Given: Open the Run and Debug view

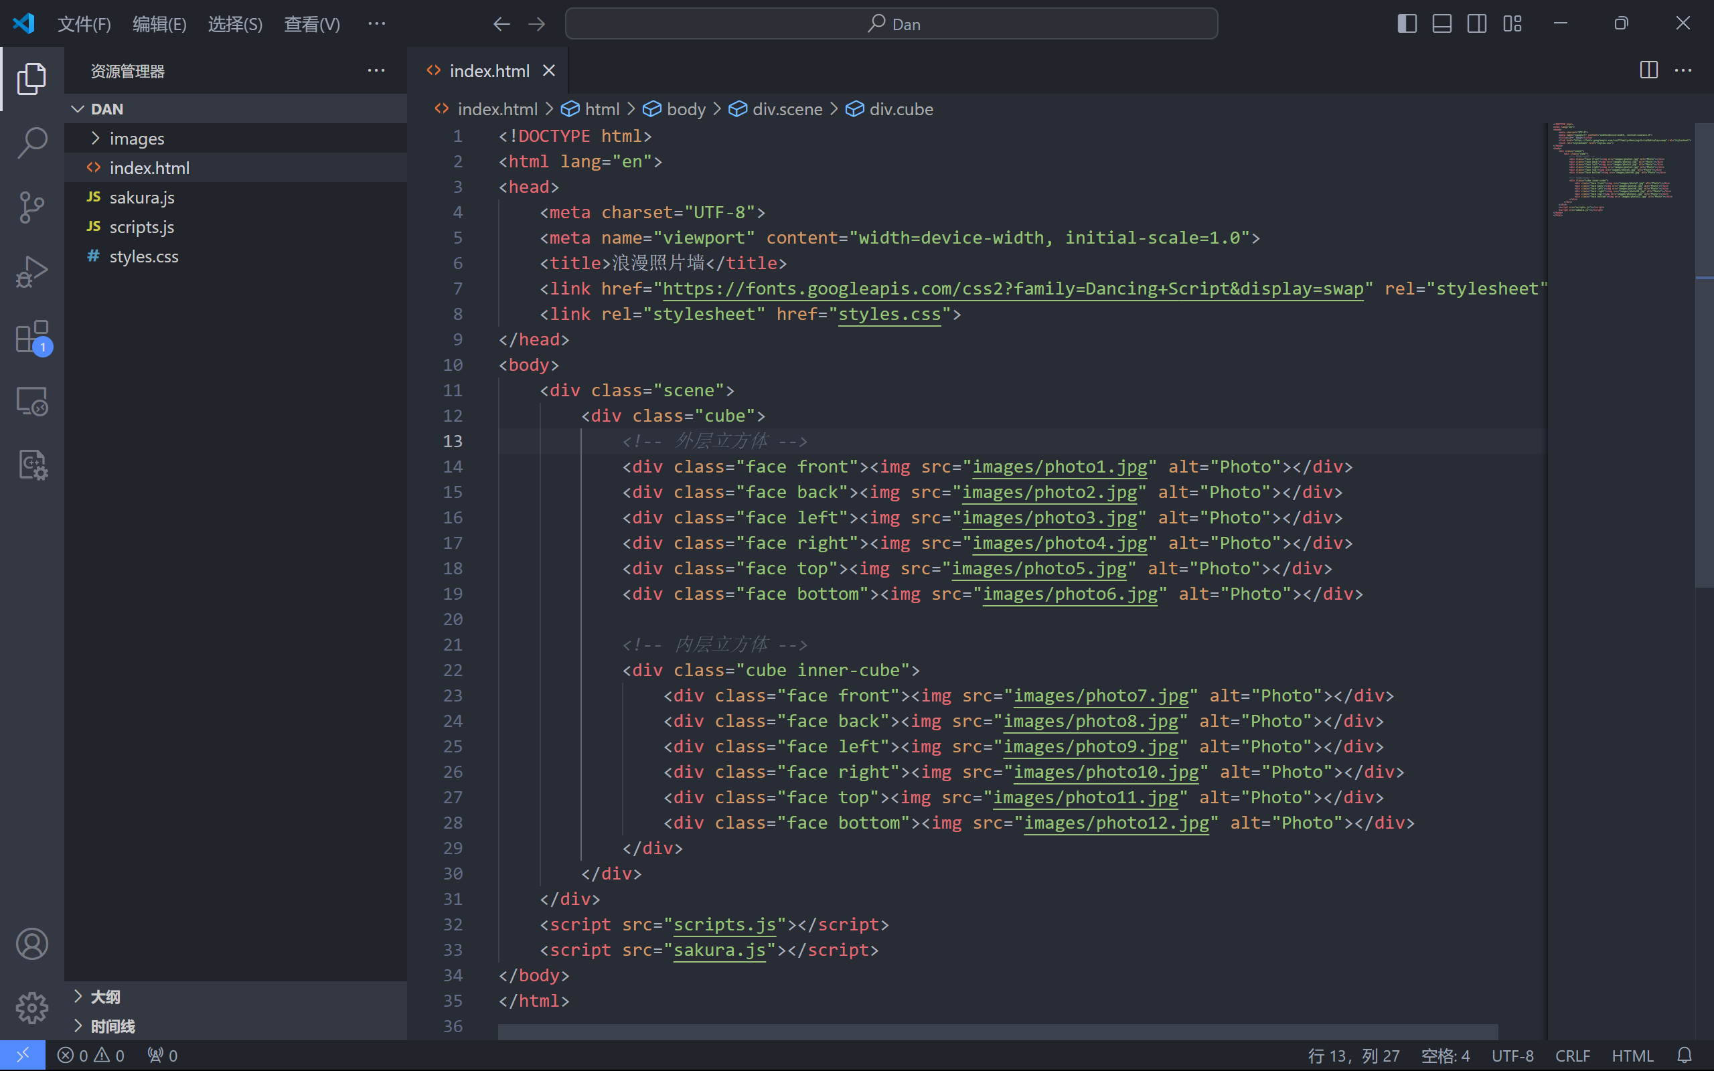Looking at the screenshot, I should (32, 271).
